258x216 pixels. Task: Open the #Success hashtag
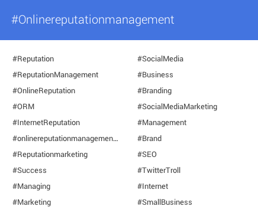coord(30,171)
